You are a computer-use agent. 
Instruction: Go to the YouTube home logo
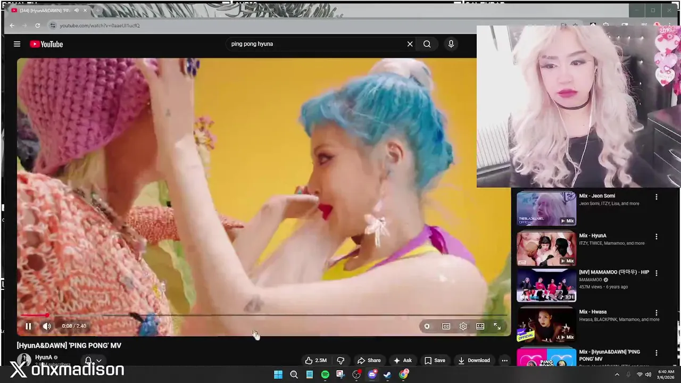tap(46, 44)
